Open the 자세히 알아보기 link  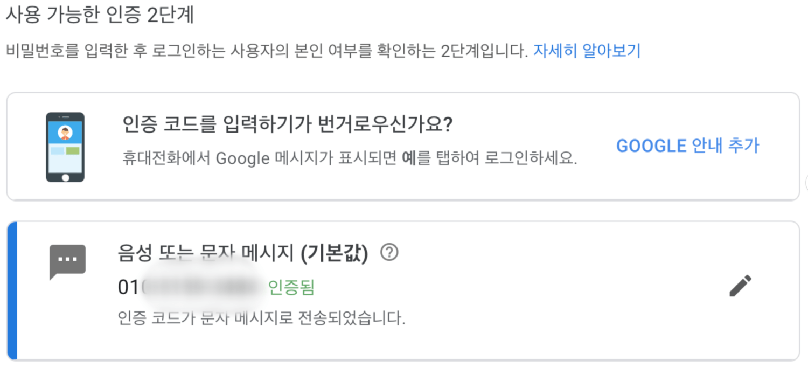click(587, 51)
